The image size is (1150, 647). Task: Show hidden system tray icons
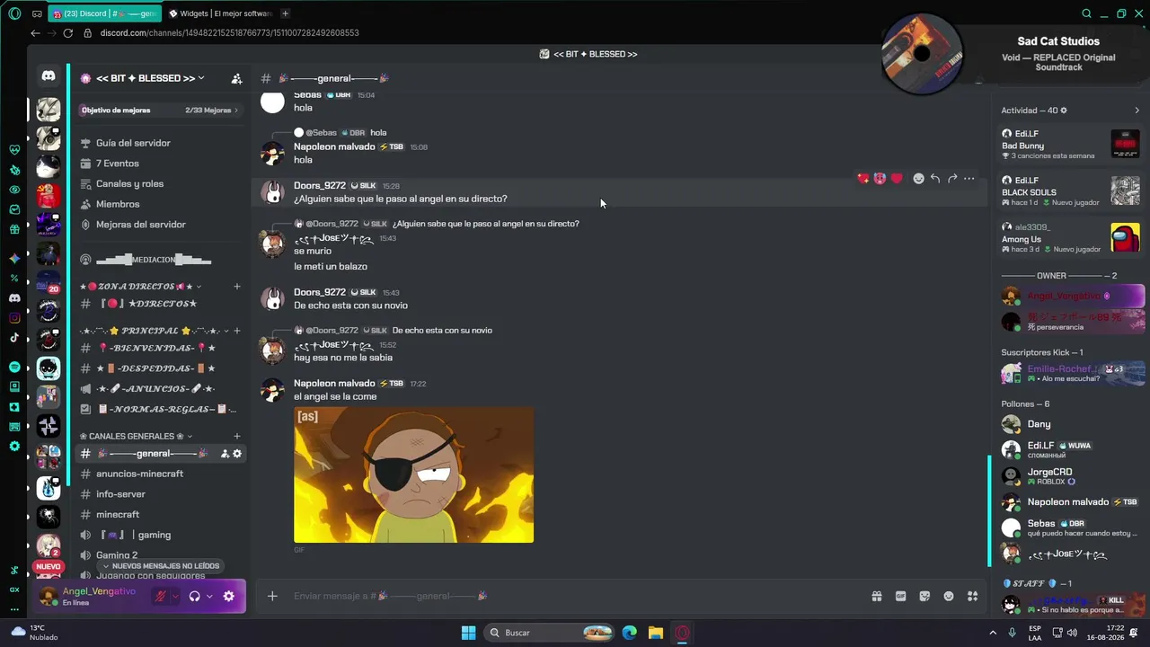[x=993, y=633]
